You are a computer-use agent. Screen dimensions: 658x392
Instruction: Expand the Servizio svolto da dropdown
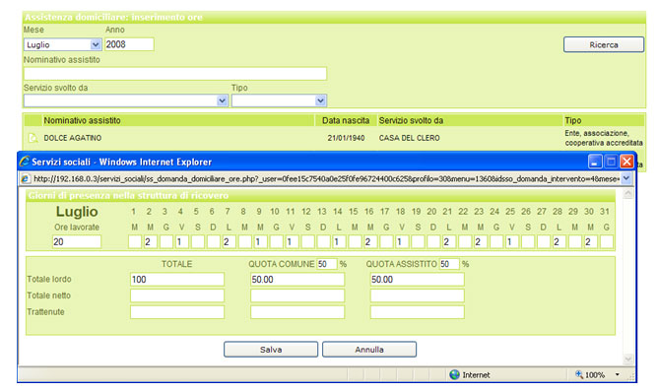pos(222,100)
